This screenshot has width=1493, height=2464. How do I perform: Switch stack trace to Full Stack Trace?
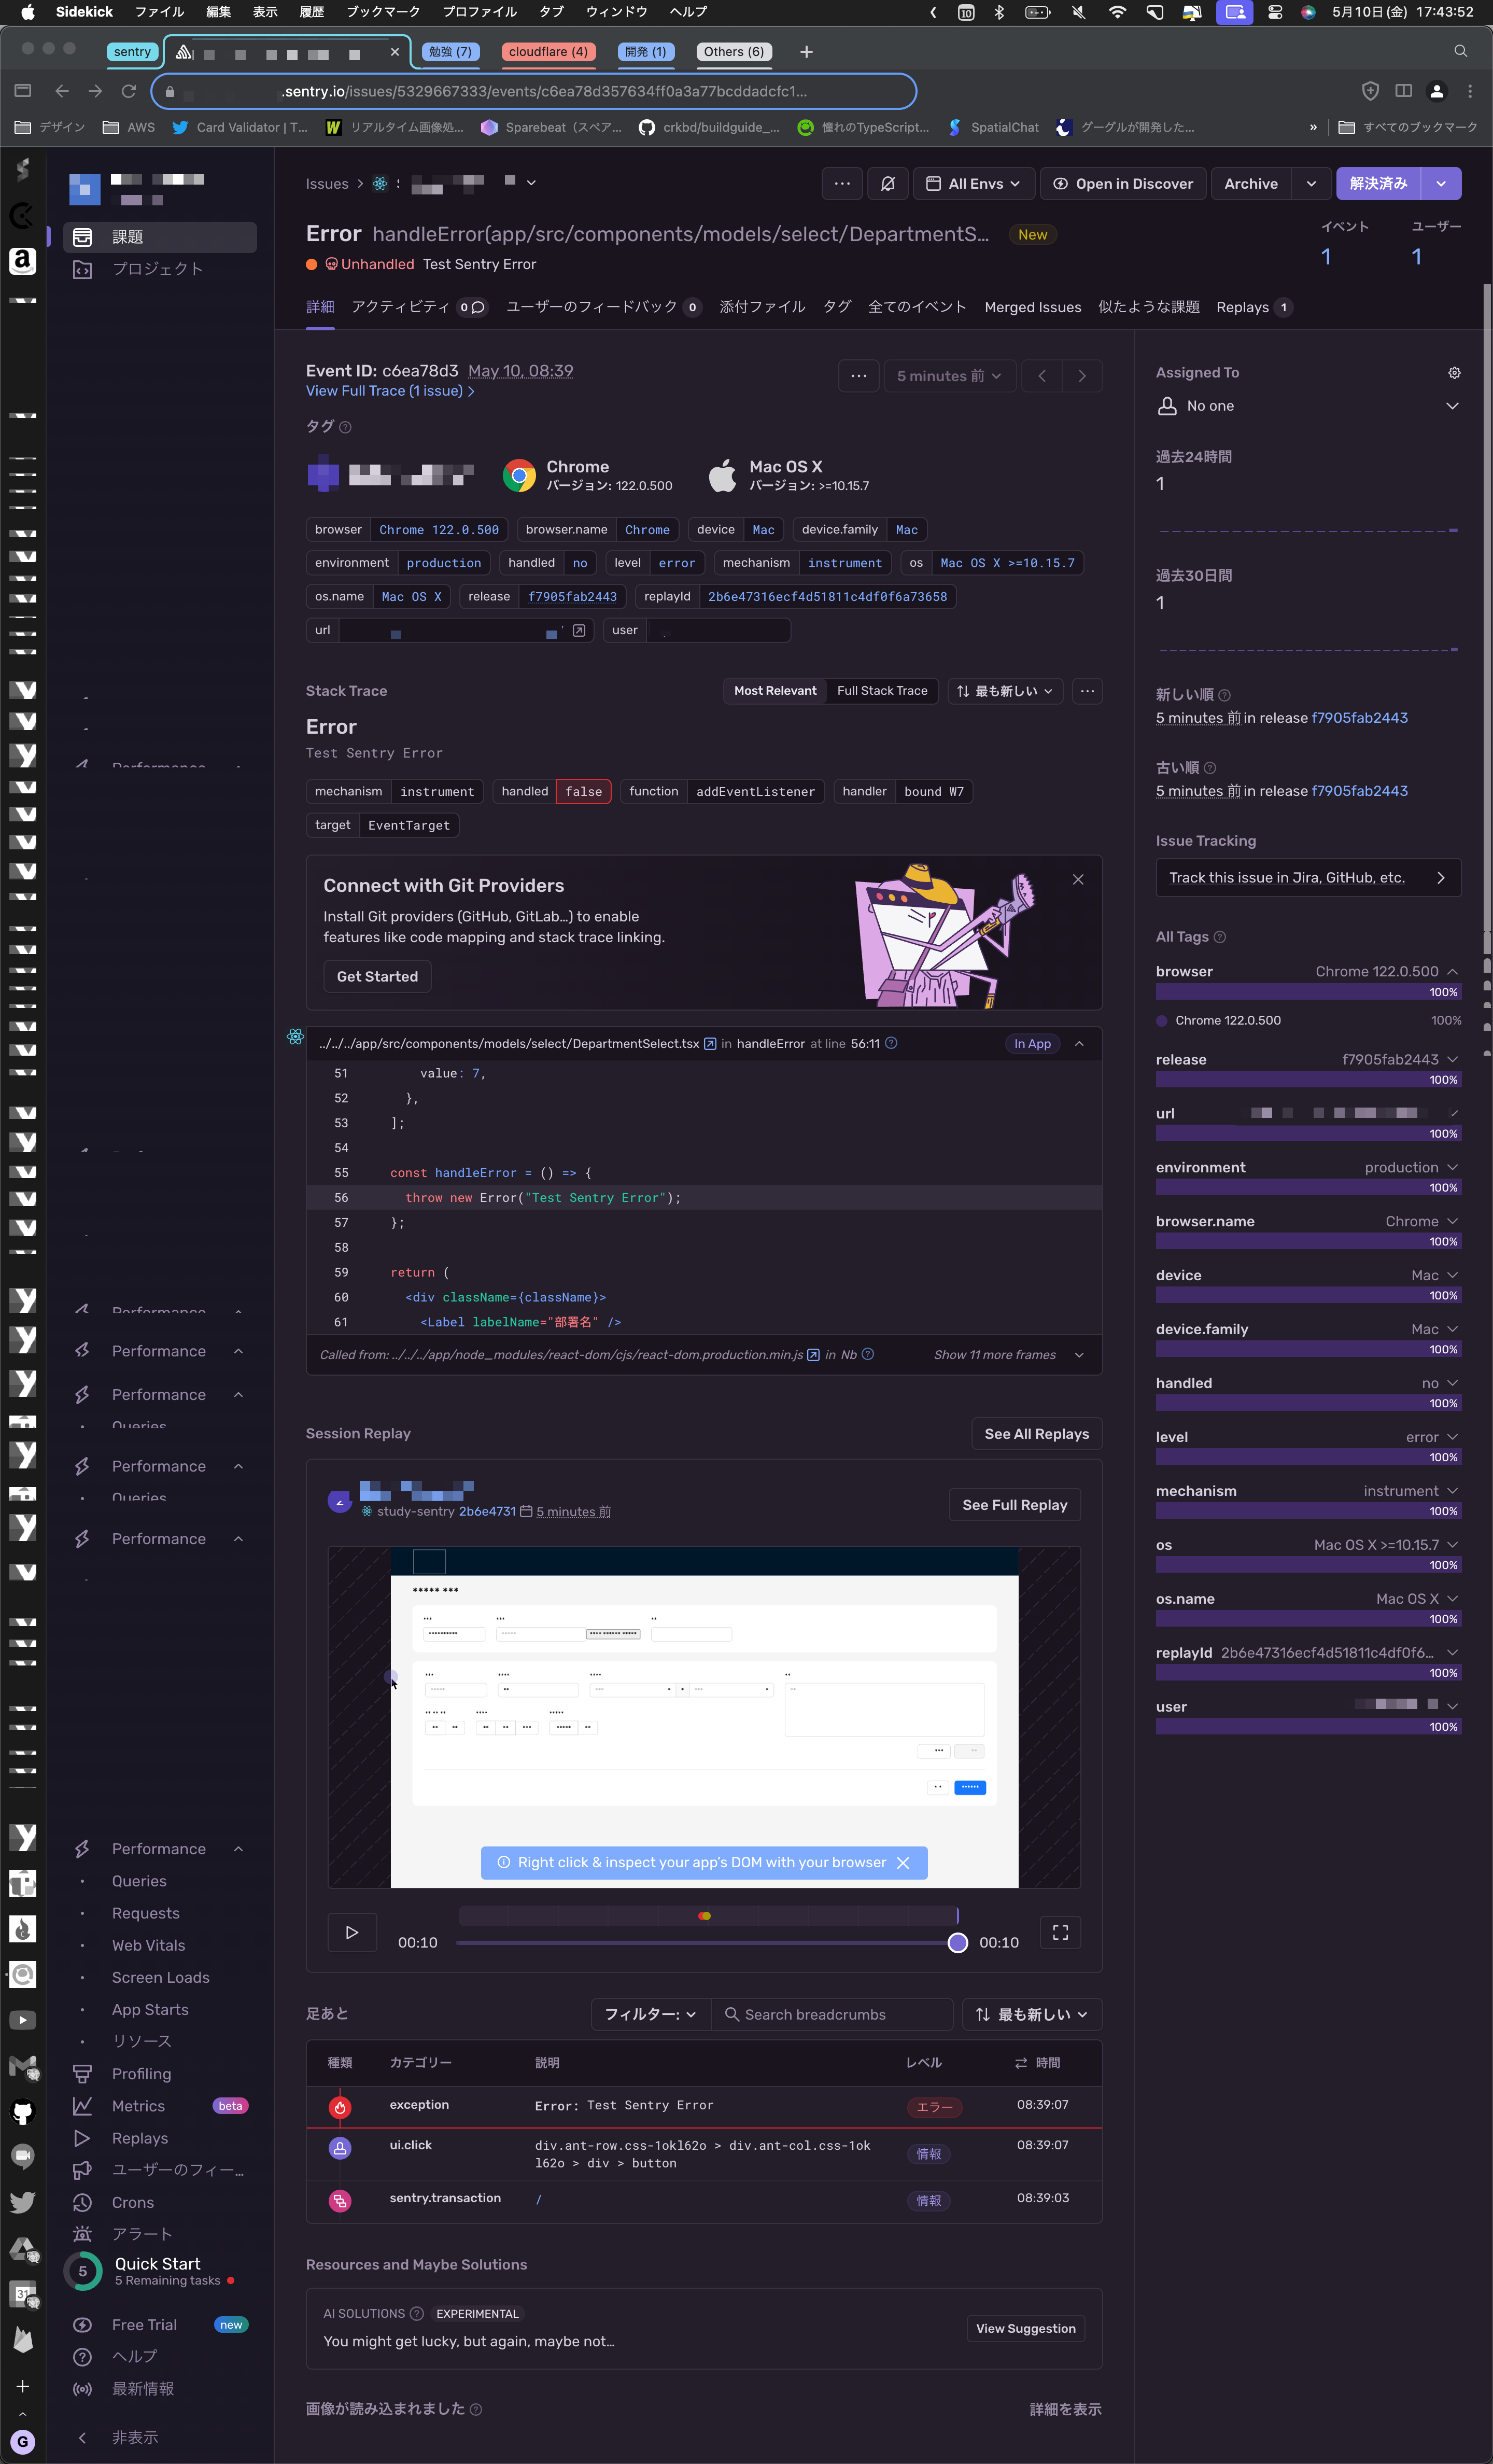tap(882, 691)
